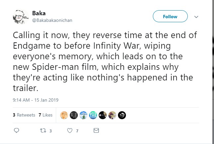This screenshot has width=214, height=144.
Task: Open the fifth black liker avatar
Action: click(x=103, y=115)
